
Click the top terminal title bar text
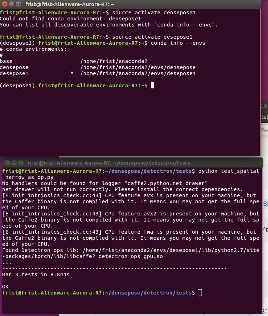coord(70,4)
